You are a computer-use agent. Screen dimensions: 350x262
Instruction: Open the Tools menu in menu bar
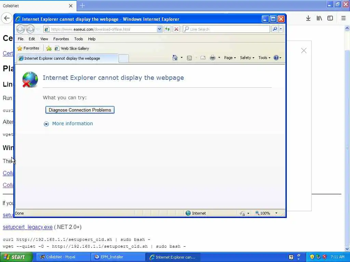point(78,39)
